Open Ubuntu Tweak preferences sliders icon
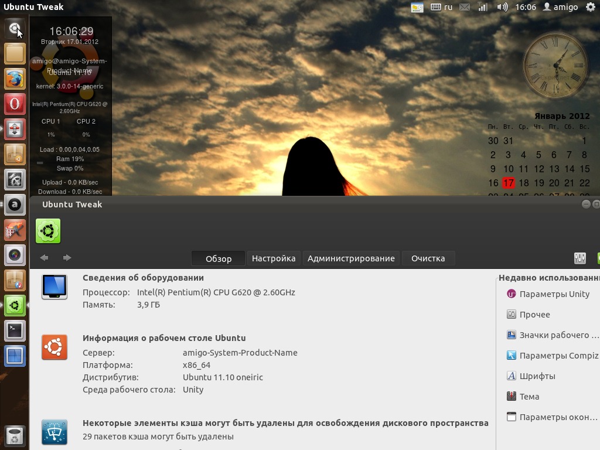This screenshot has width=600, height=450. tap(580, 258)
